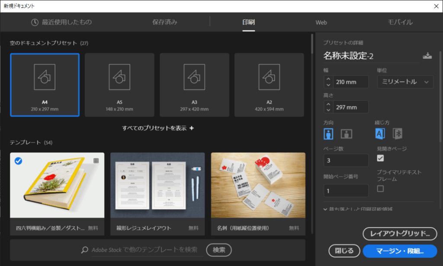Select portrait orientation icon
The image size is (443, 266).
[x=328, y=134]
